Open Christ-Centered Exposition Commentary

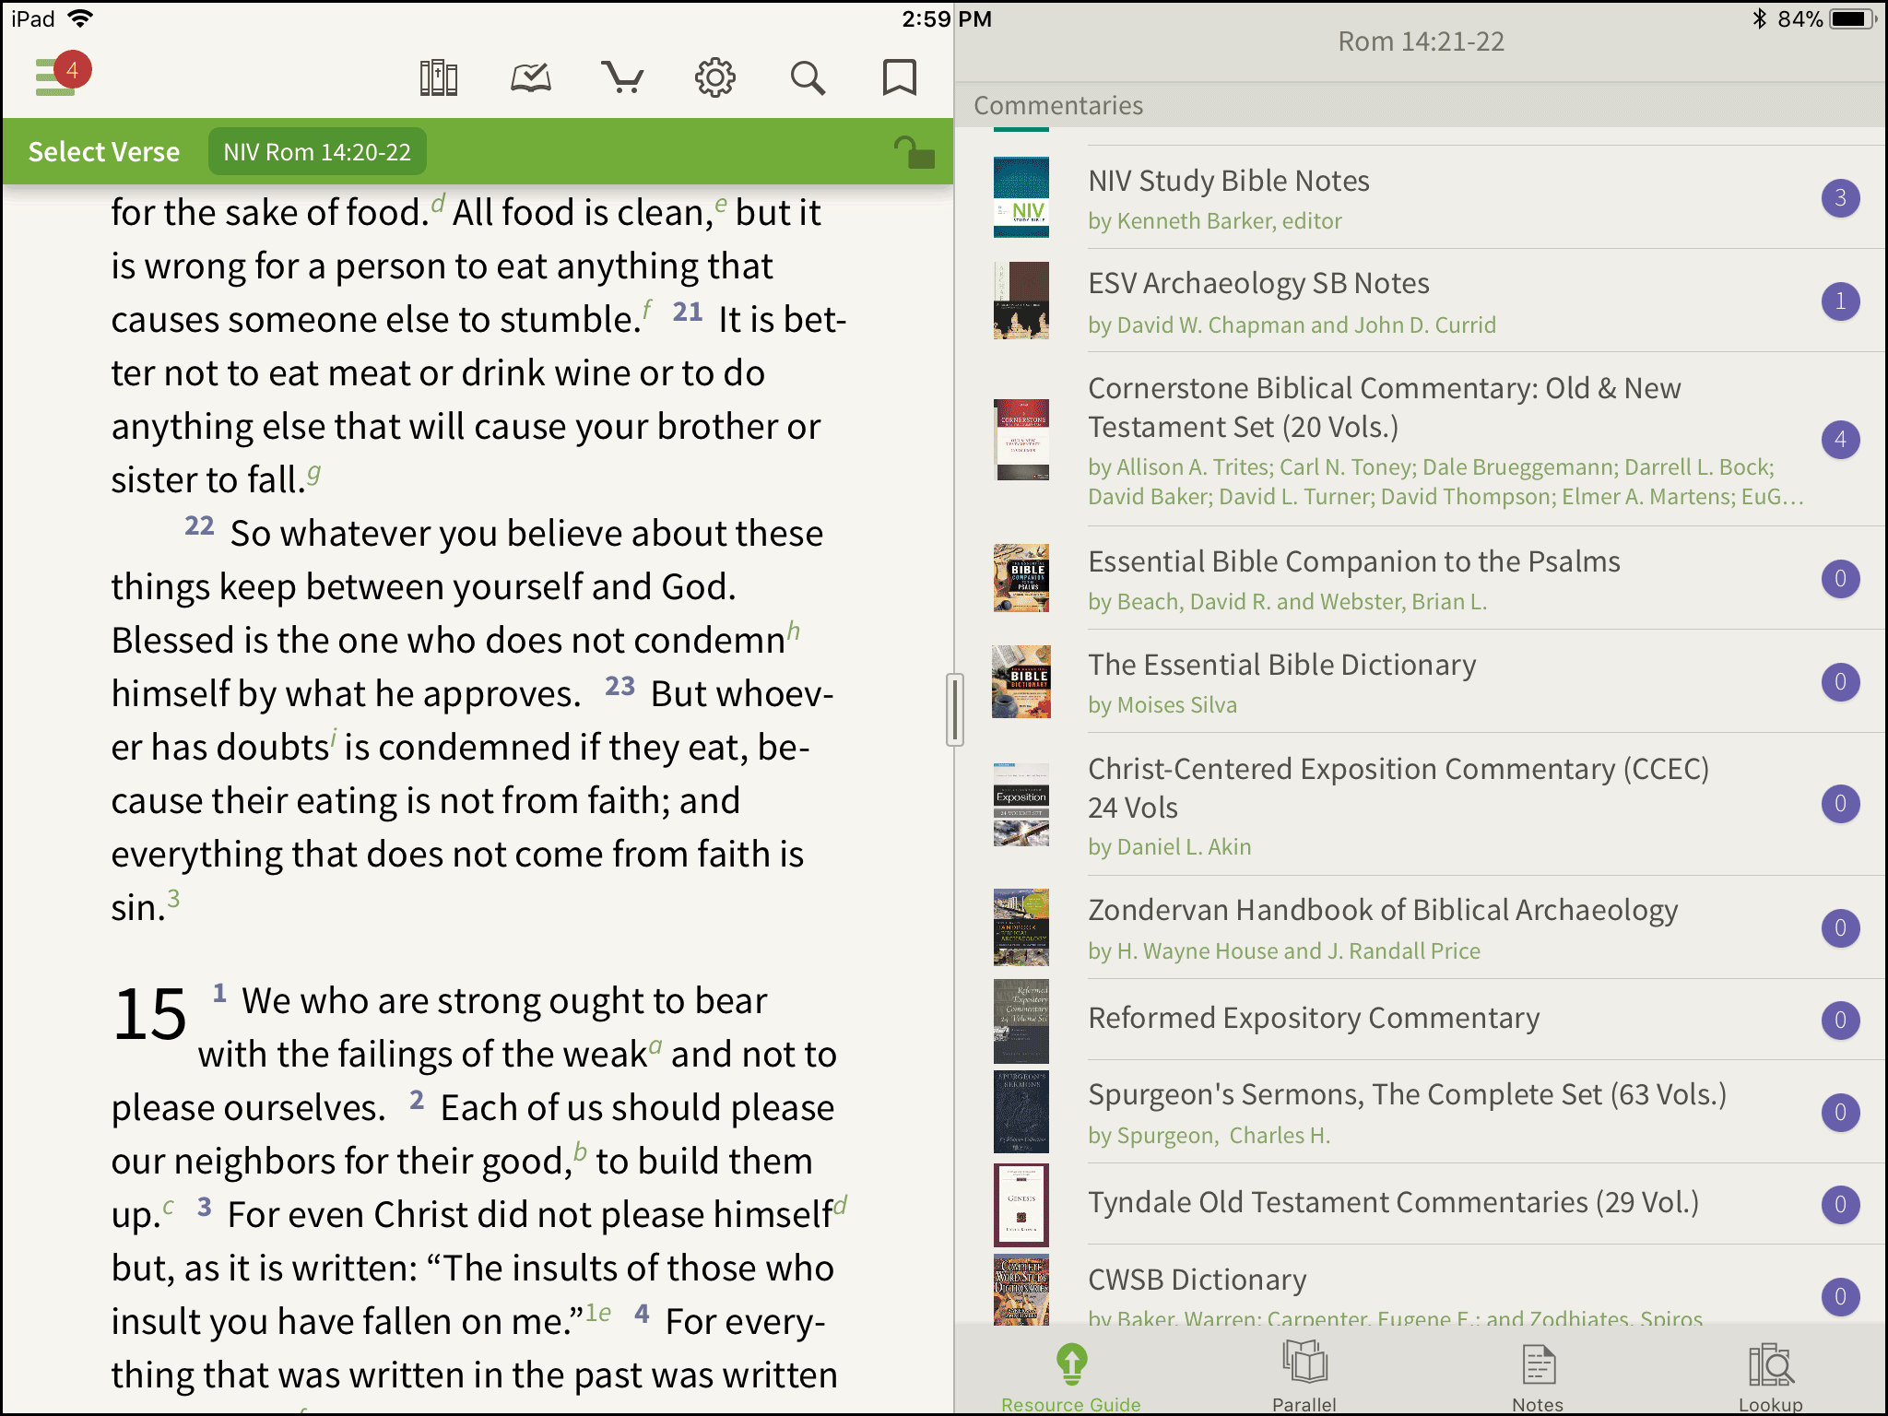[1420, 804]
